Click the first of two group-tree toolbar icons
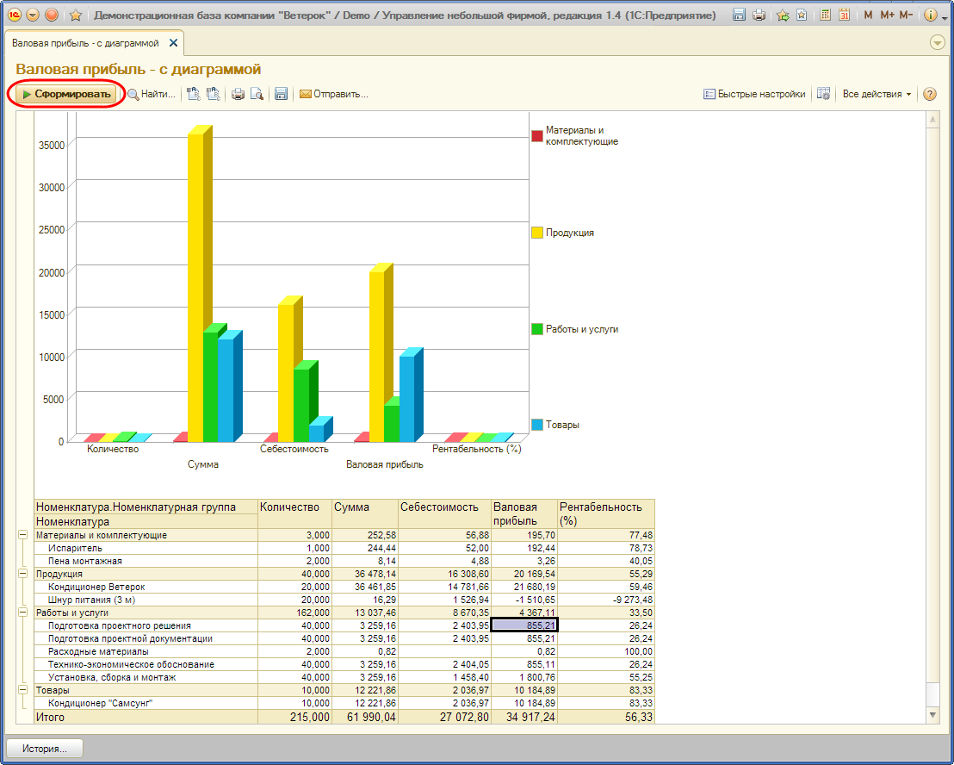The image size is (954, 765). click(194, 94)
